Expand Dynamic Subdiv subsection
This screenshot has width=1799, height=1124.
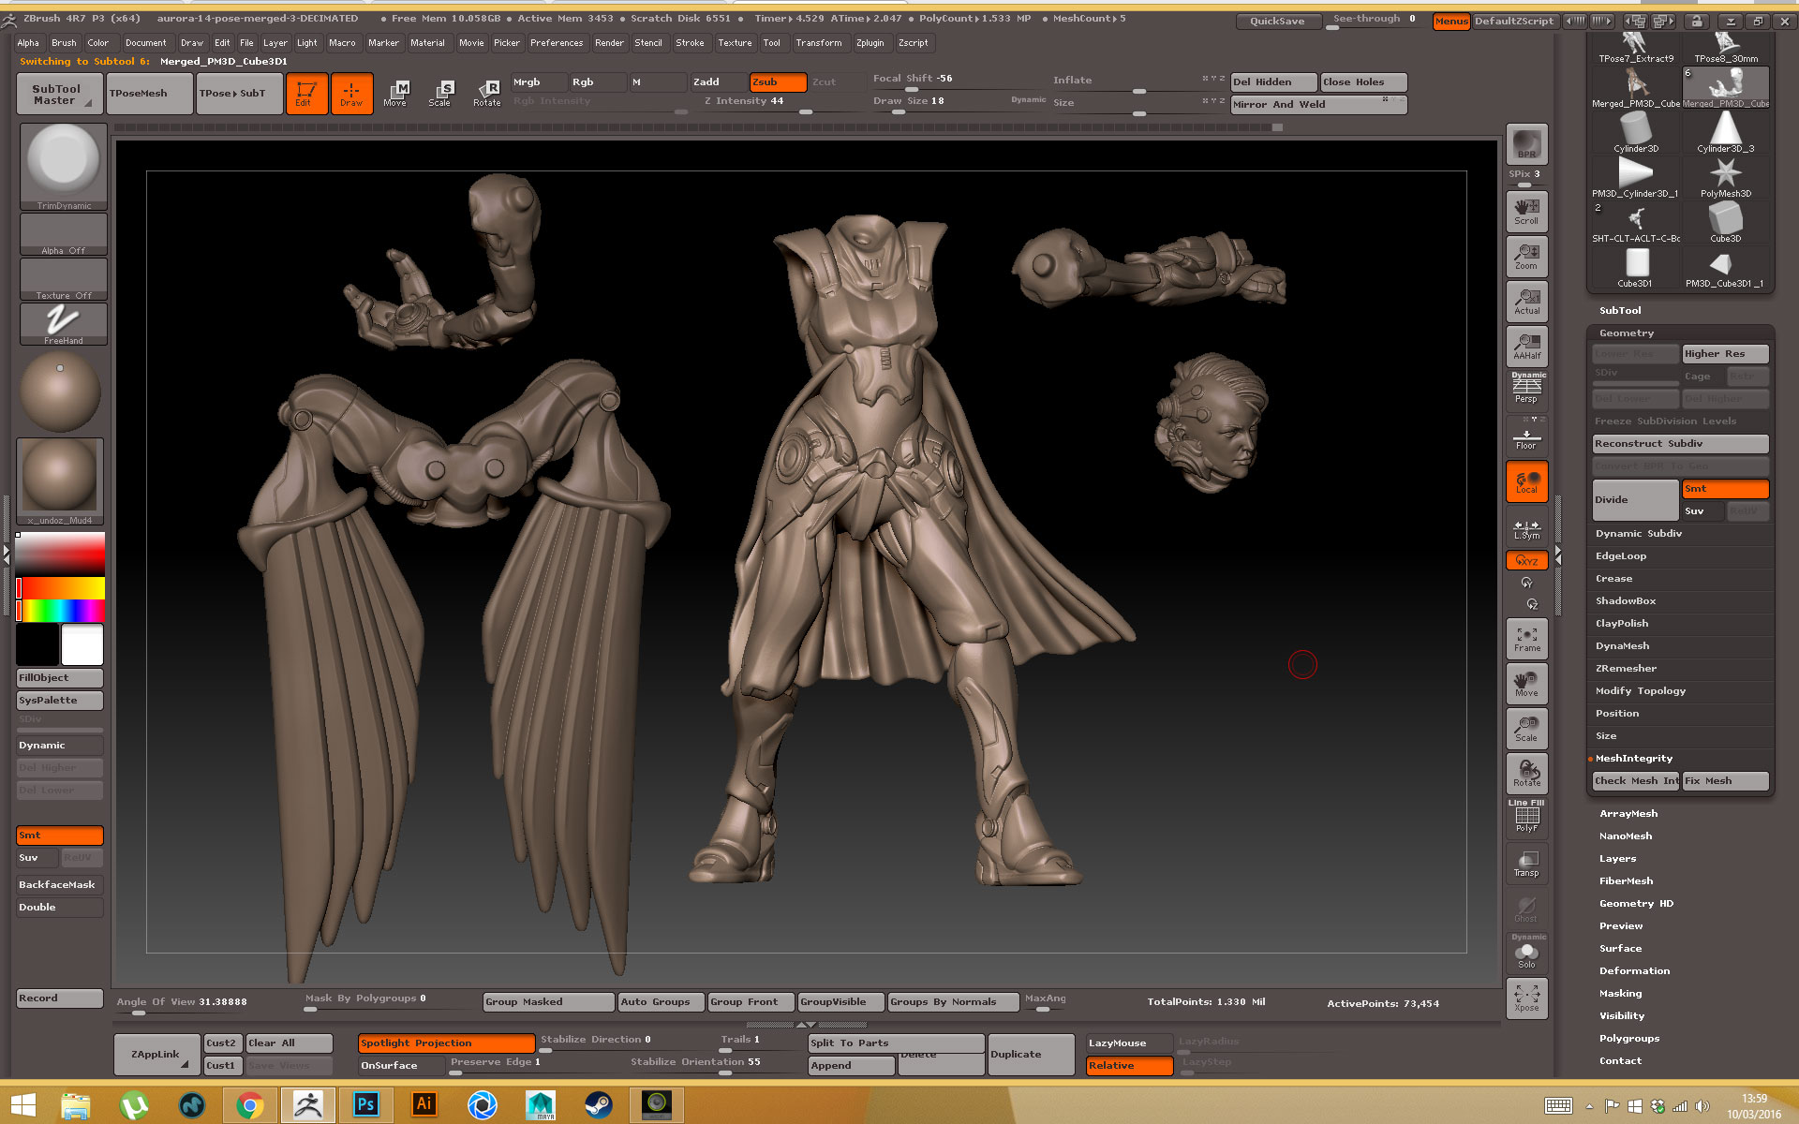click(x=1639, y=534)
